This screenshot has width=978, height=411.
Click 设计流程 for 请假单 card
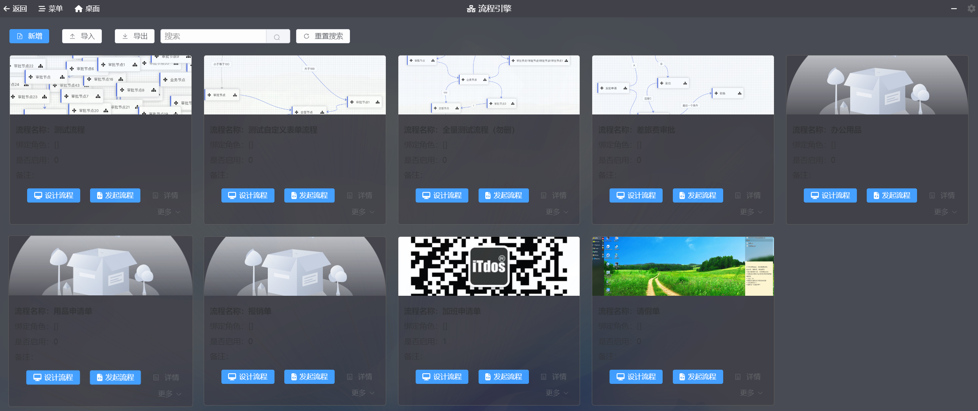(x=636, y=377)
